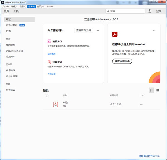Viewport: 167px width, 160px height.
Task: Tick the select-all checkbox in recent list
Action: pyautogui.click(x=47, y=96)
